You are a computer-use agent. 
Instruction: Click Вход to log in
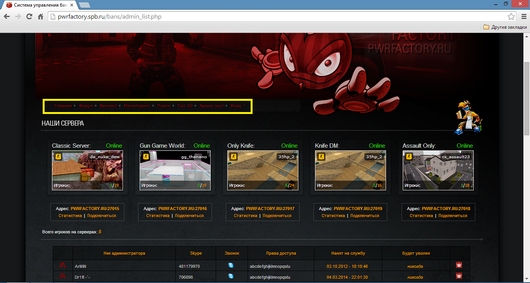[x=236, y=106]
